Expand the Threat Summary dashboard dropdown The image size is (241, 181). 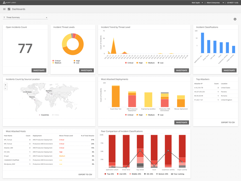point(25,17)
